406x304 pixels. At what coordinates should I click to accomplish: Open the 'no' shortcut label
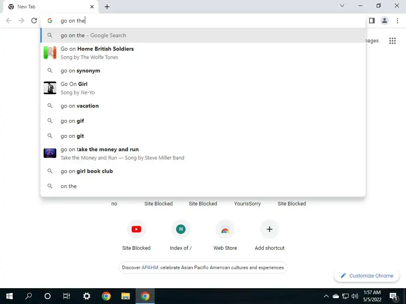(x=114, y=204)
